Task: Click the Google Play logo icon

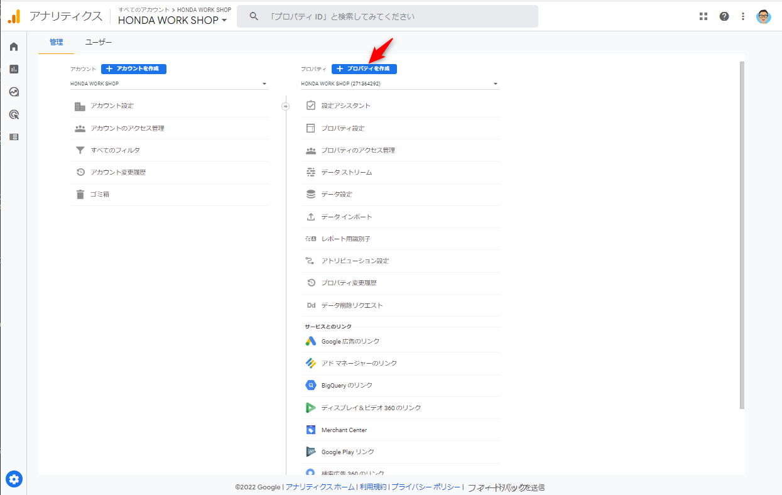Action: (310, 452)
